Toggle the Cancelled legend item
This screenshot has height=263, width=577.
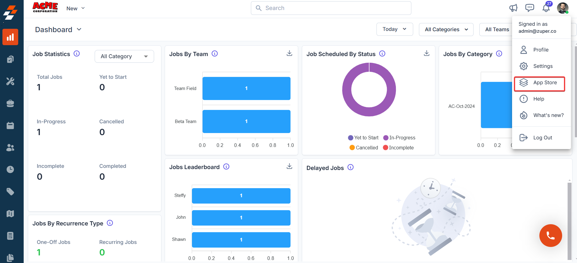[364, 148]
